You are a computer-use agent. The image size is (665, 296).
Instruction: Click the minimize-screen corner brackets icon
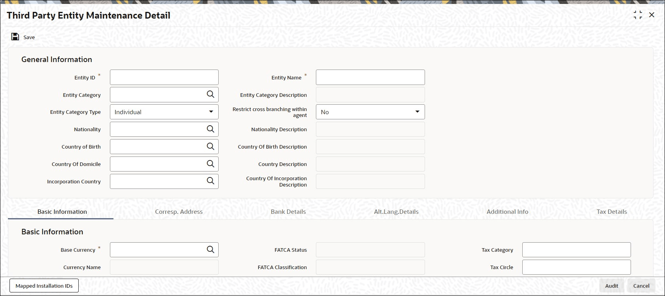tap(638, 15)
